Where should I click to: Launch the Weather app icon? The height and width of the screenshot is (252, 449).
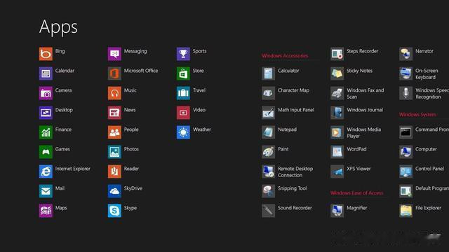[183, 132]
